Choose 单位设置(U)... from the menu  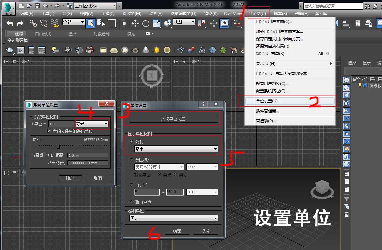(268, 101)
